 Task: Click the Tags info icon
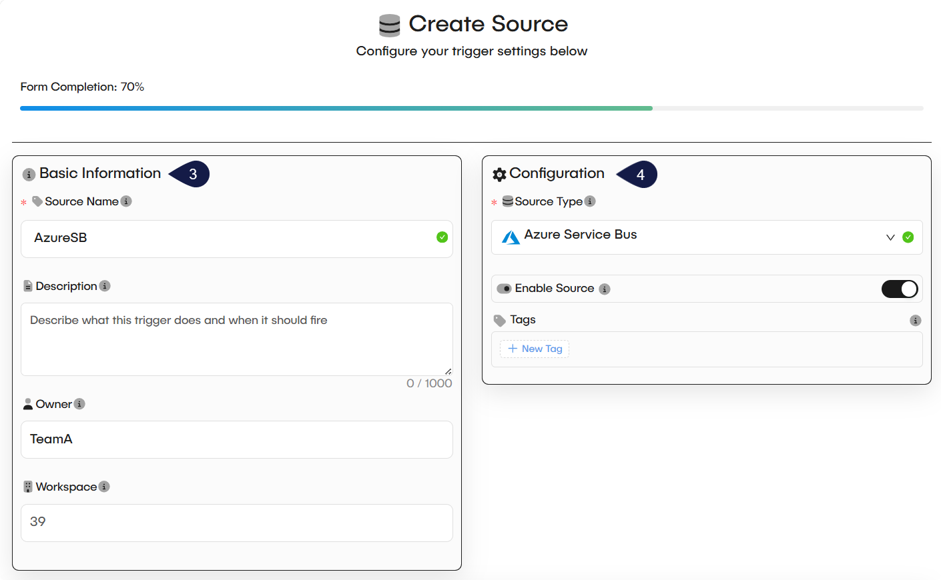[915, 321]
